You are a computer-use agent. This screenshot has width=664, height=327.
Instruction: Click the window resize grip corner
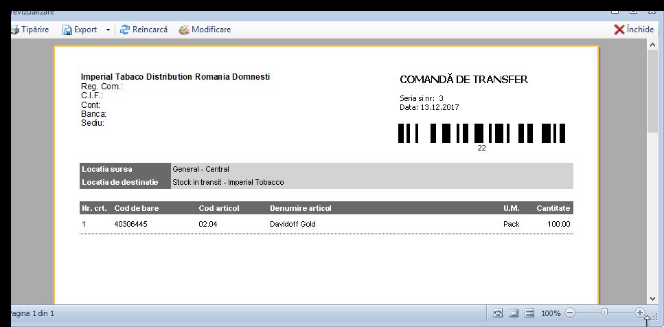pos(656,317)
